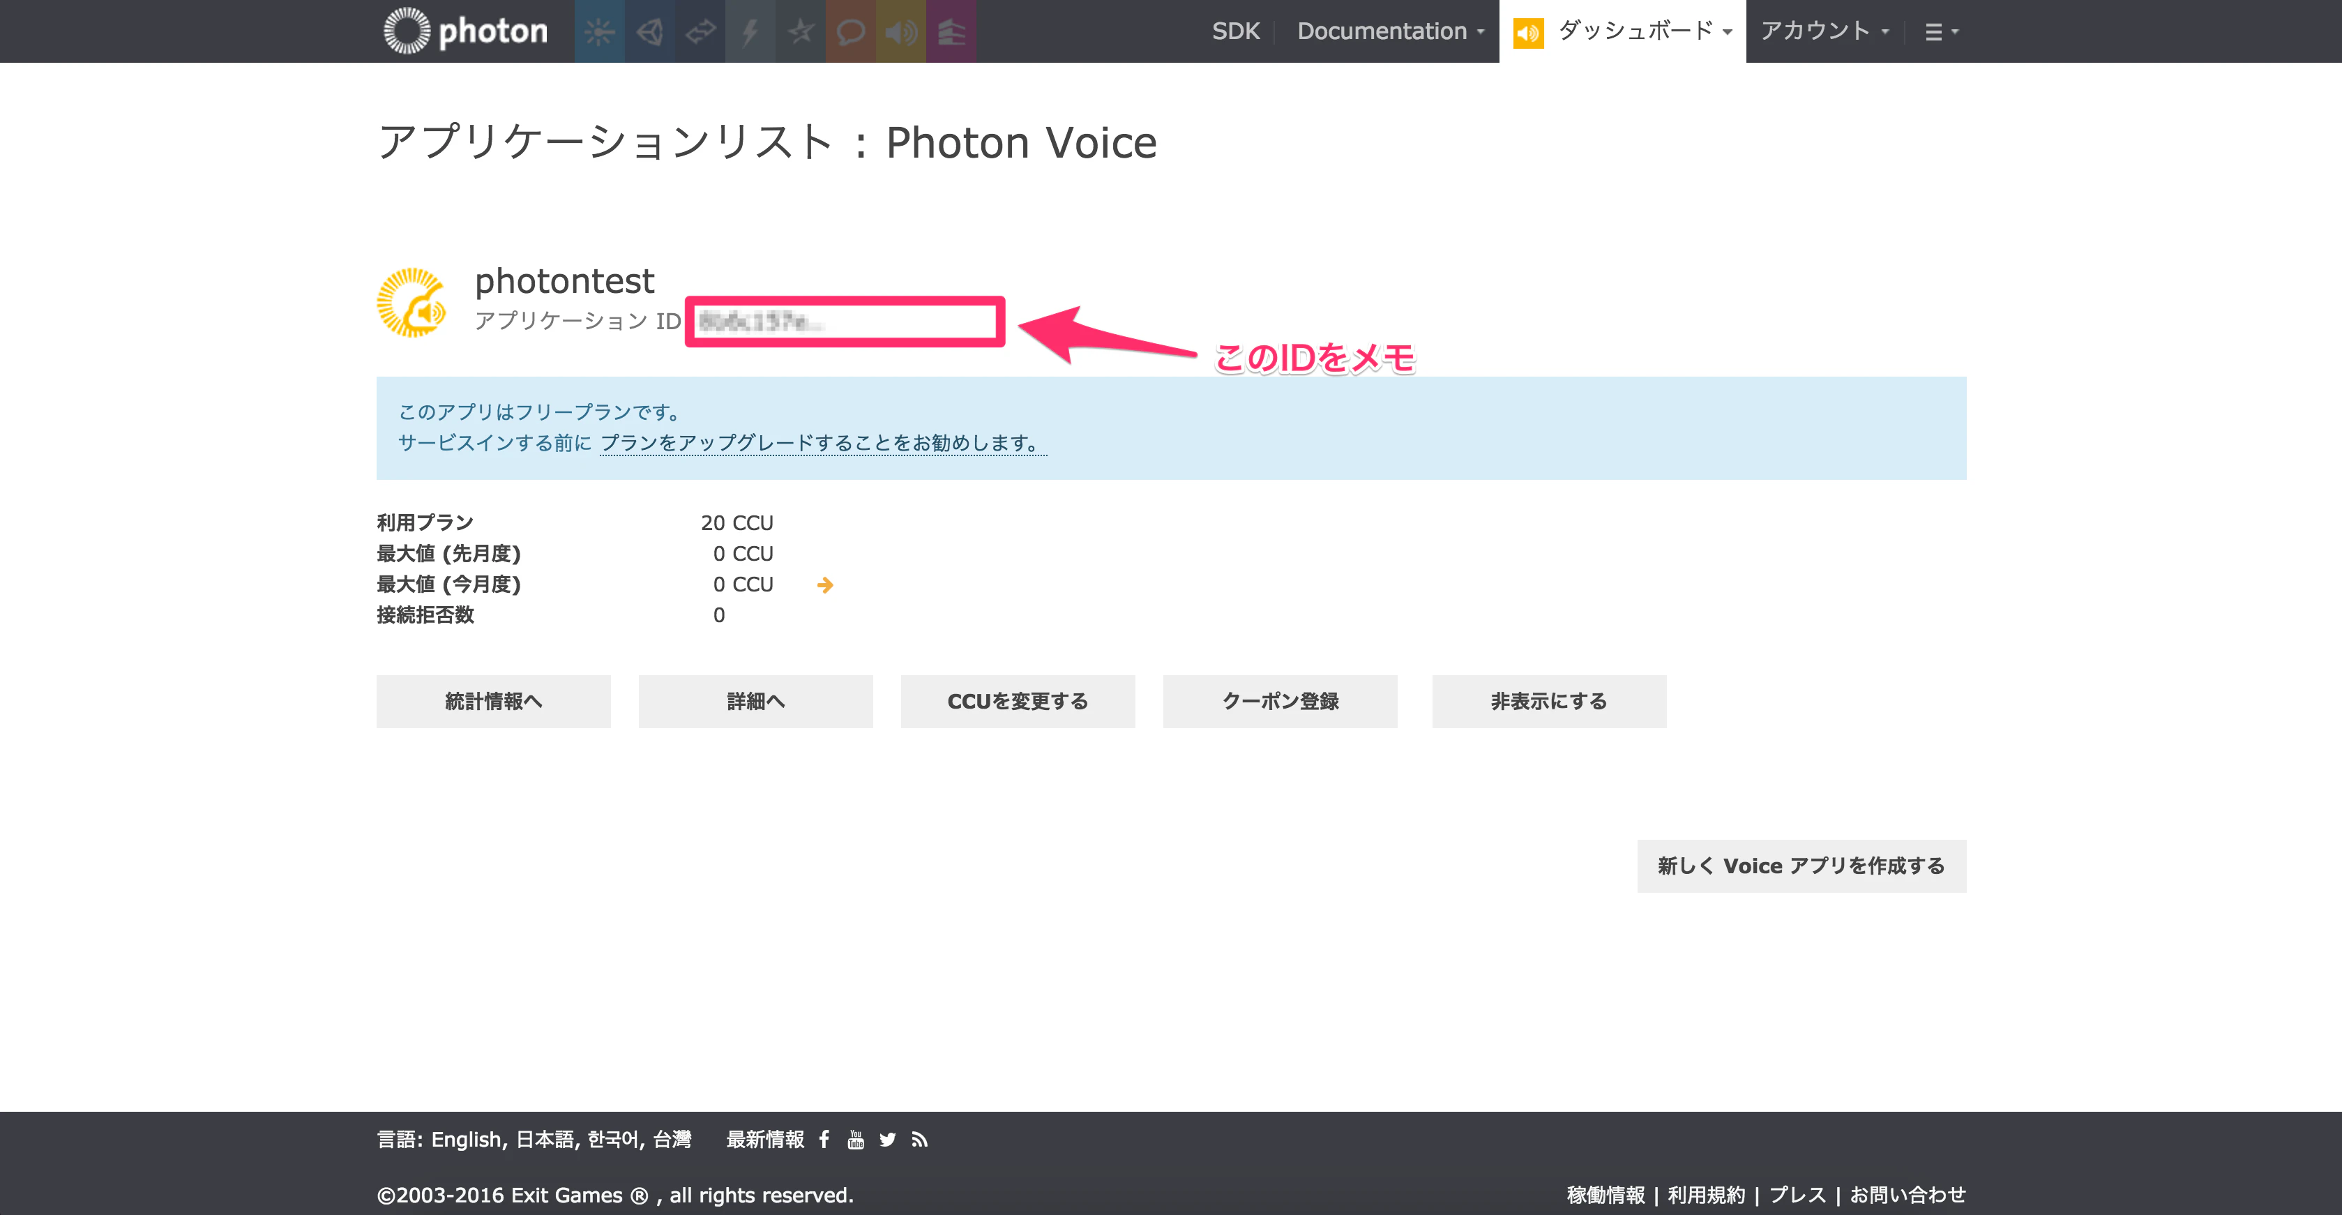Viewport: 2342px width, 1215px height.
Task: Click the クーポン登録 button
Action: coord(1280,701)
